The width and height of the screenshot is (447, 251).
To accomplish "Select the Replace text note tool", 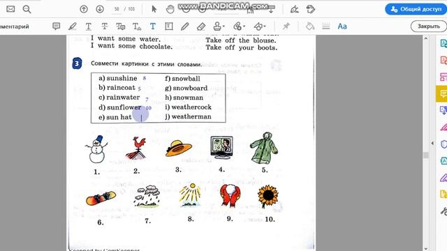I will click(121, 26).
